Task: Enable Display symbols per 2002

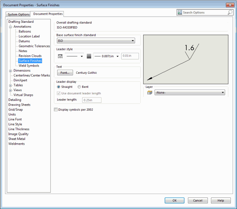Action: (56, 110)
